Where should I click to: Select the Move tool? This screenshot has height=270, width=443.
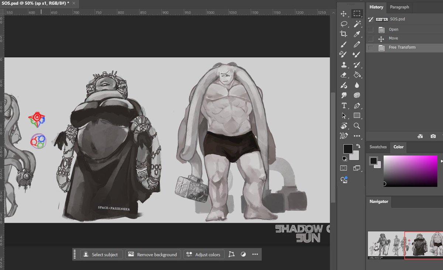(x=344, y=14)
